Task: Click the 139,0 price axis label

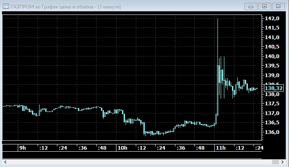Action: [272, 75]
